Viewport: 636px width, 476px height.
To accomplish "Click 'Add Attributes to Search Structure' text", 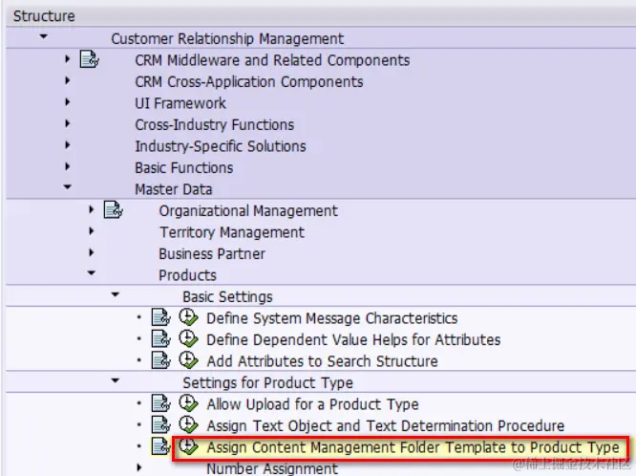I will point(322,362).
